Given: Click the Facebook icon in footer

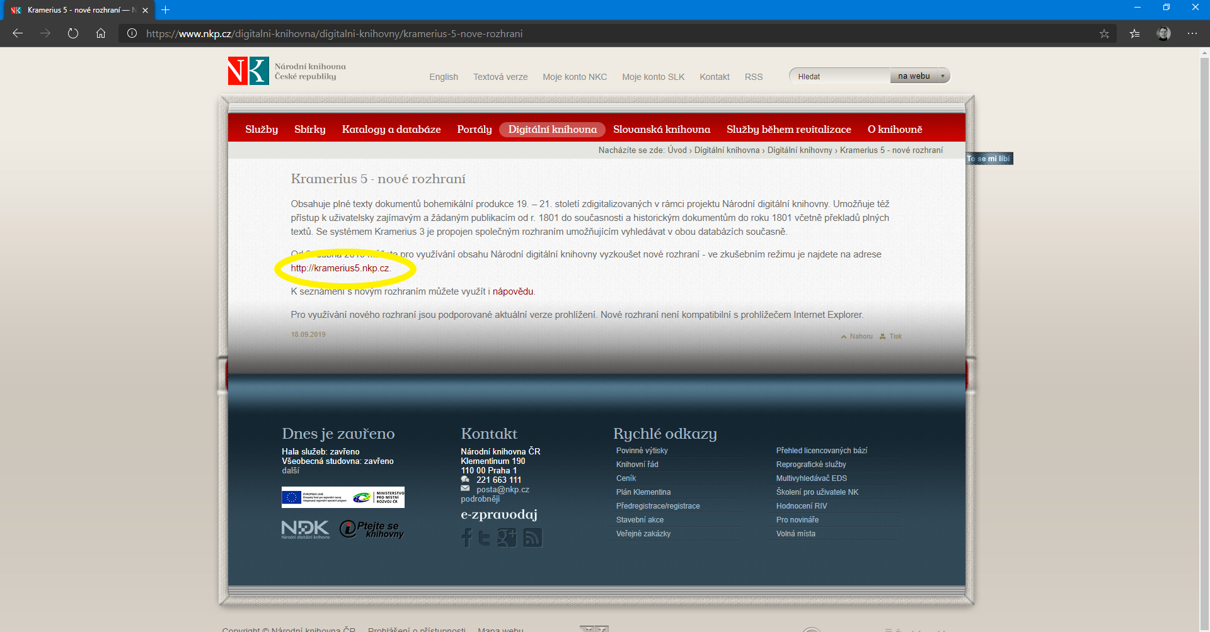Looking at the screenshot, I should 466,538.
